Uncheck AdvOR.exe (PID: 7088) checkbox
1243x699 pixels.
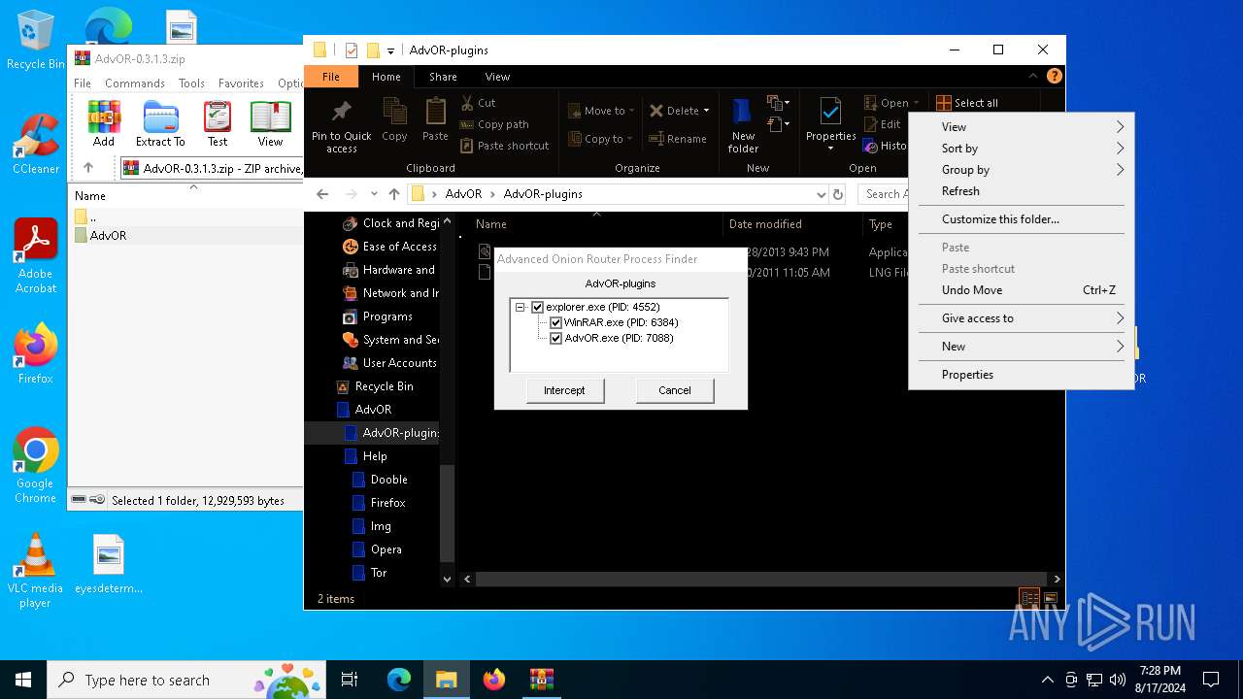click(x=555, y=338)
